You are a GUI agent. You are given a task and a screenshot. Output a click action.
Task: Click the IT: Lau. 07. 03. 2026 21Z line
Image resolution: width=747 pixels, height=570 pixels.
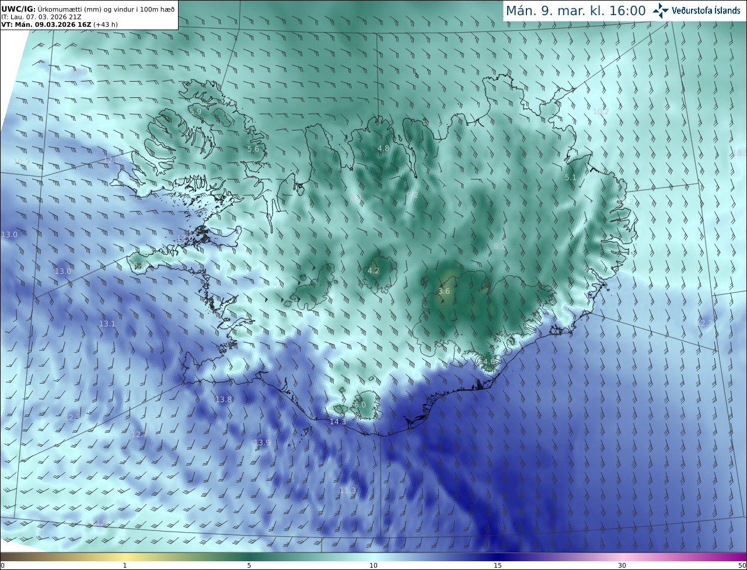(41, 17)
